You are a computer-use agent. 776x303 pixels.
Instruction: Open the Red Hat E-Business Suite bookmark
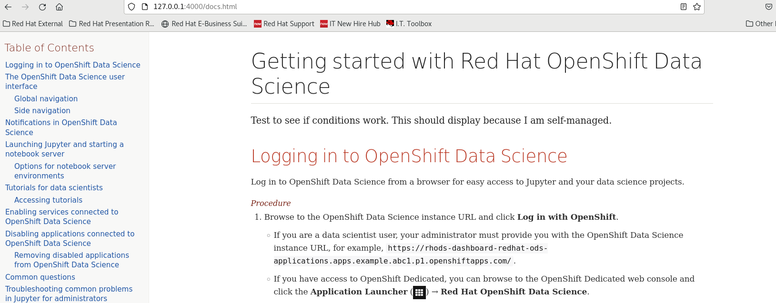point(204,24)
